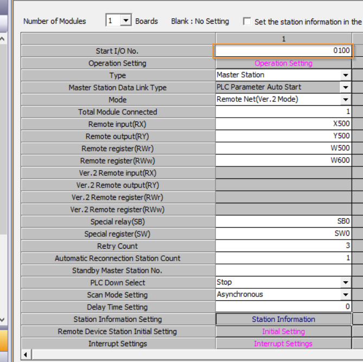Click the 'Ver.2 Remote register(RWr)' row label

click(117, 198)
